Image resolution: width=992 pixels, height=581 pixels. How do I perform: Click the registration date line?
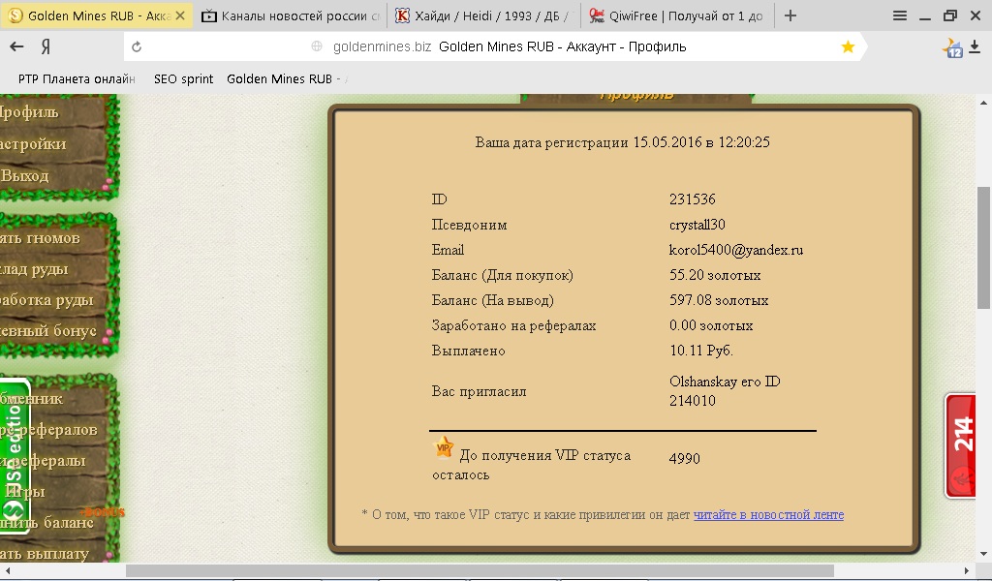click(x=622, y=142)
